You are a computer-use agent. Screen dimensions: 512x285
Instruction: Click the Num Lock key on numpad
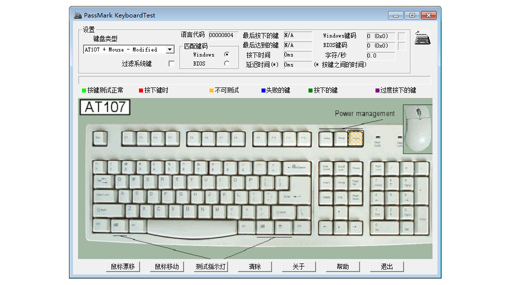(x=377, y=168)
